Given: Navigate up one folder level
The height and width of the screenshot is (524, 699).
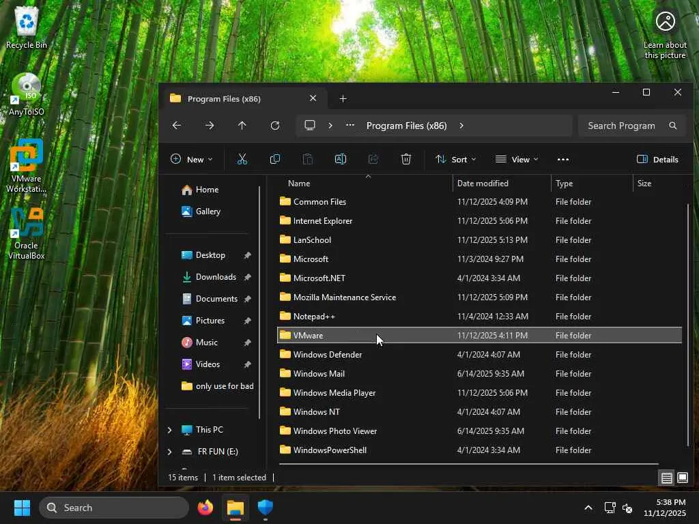Looking at the screenshot, I should click(x=242, y=126).
